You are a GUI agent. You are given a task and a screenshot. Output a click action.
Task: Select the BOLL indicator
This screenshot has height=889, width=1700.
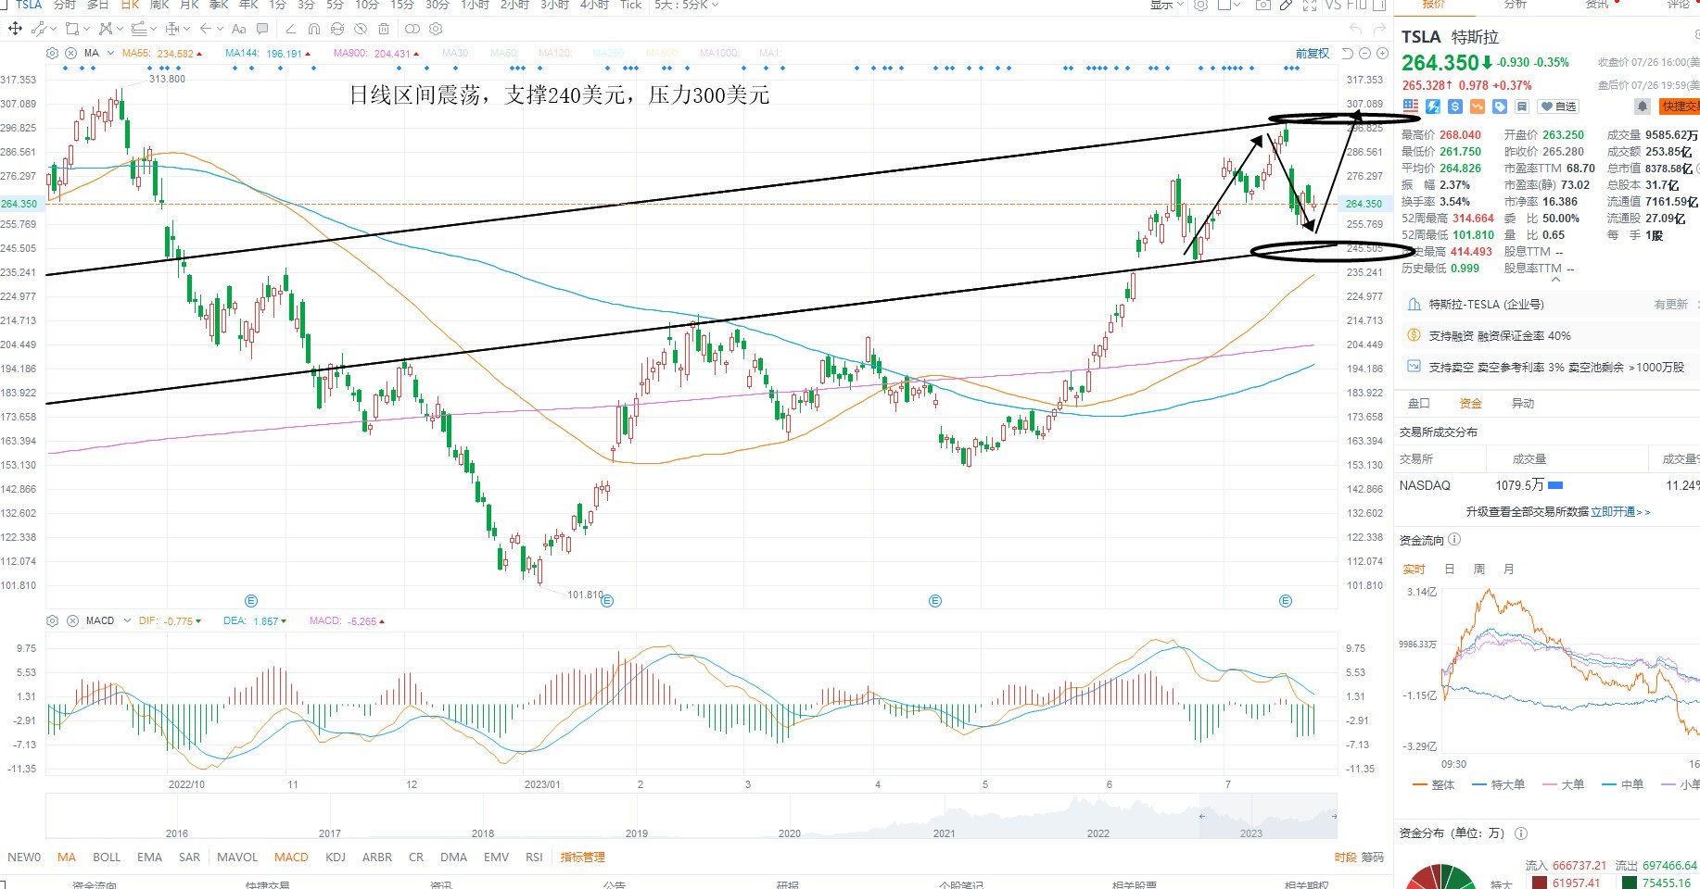tap(107, 857)
